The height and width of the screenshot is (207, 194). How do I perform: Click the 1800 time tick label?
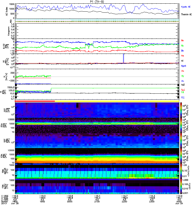click(x=15, y=202)
